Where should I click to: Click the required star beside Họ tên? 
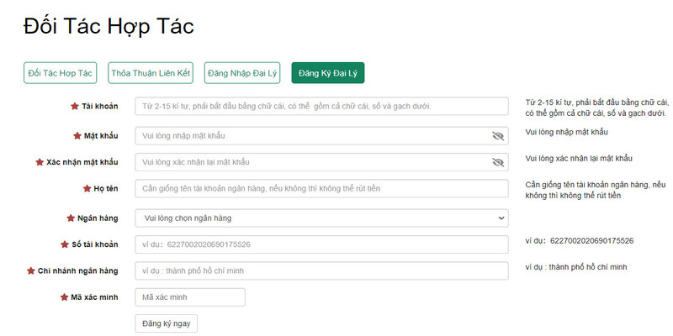coord(87,188)
